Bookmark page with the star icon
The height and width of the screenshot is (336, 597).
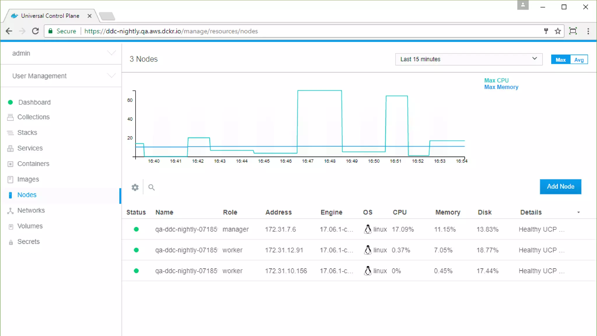pos(558,31)
